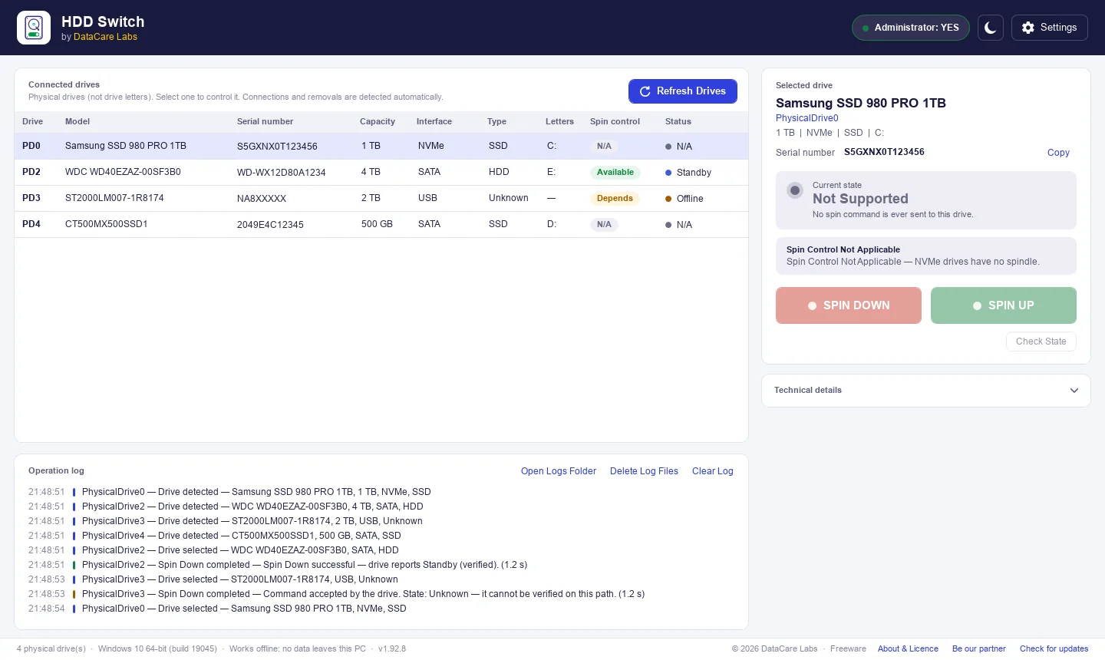Click the Check State button

click(1041, 342)
